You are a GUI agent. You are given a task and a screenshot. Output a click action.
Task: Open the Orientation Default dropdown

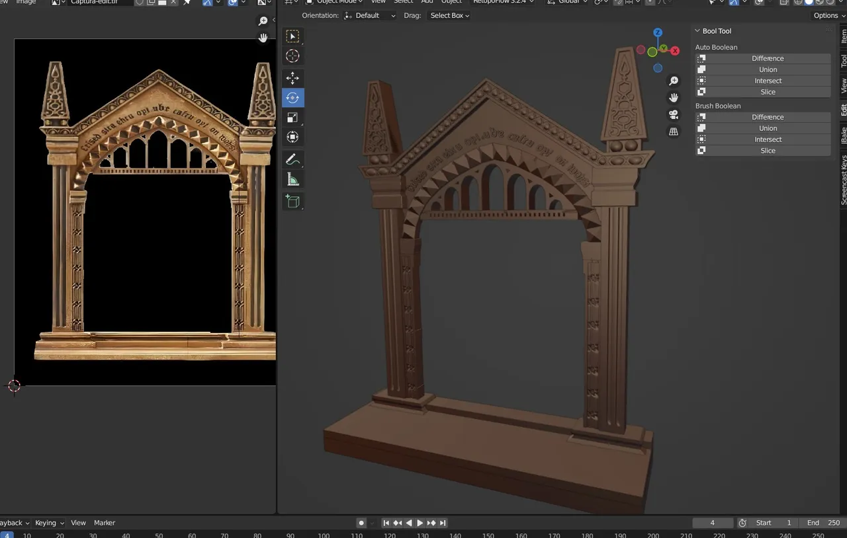pos(370,15)
